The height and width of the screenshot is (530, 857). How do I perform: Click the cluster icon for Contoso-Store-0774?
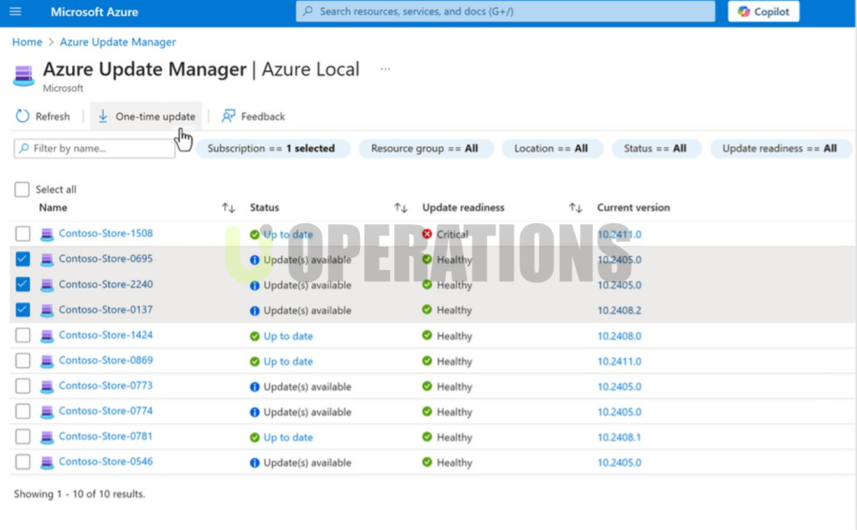point(47,411)
